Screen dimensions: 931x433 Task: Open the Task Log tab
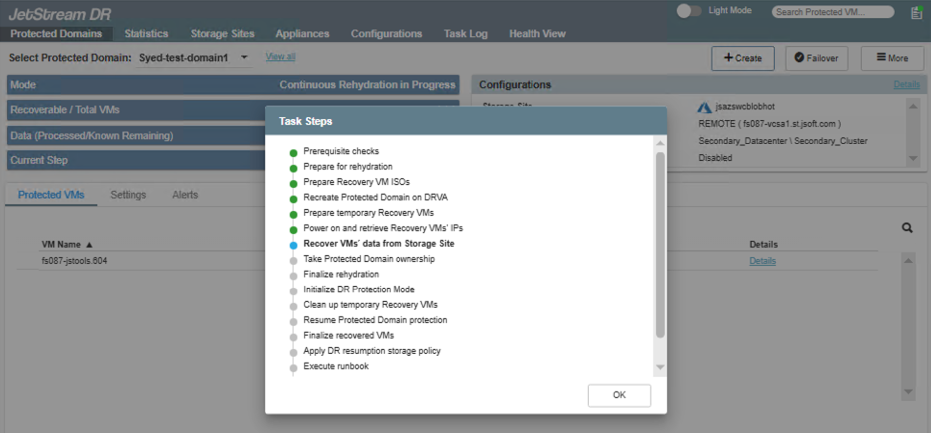pyautogui.click(x=465, y=34)
